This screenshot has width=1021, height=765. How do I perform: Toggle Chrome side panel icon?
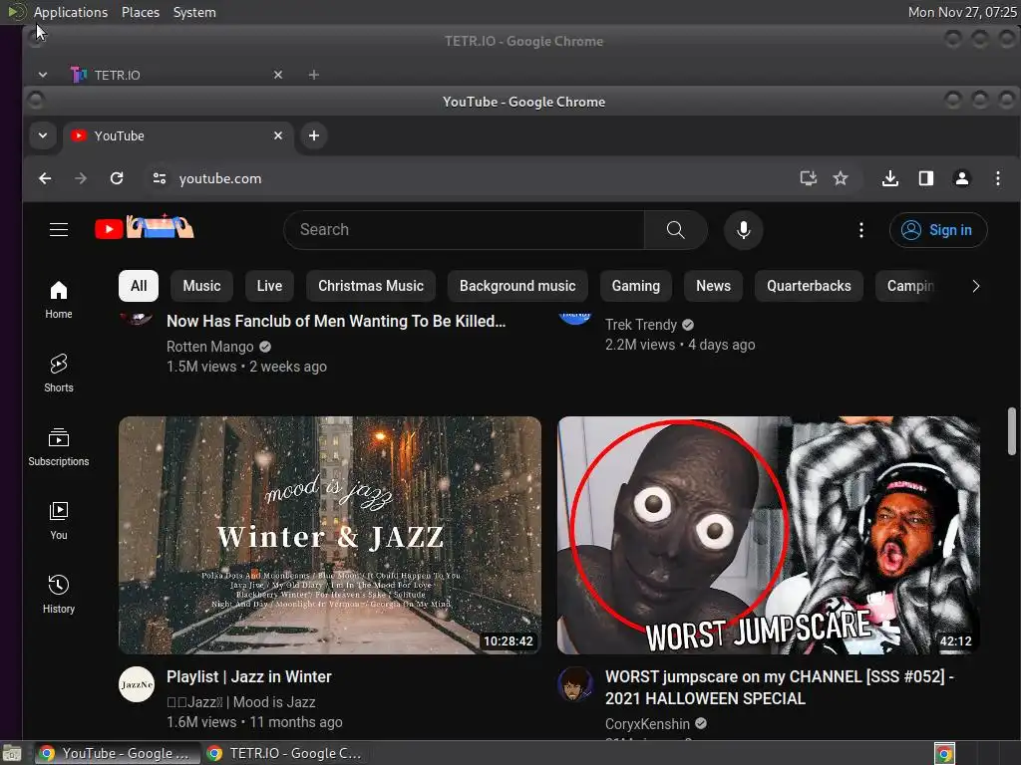coord(926,178)
